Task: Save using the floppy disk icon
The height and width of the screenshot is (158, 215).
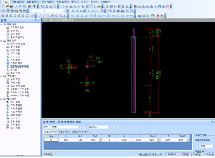Action: [11, 6]
